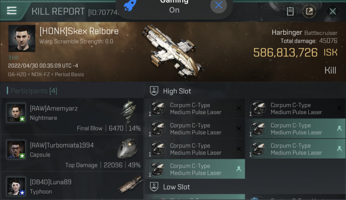The width and height of the screenshot is (346, 200).
Task: Open Skex Relbore's character portrait
Action: [x=22, y=38]
